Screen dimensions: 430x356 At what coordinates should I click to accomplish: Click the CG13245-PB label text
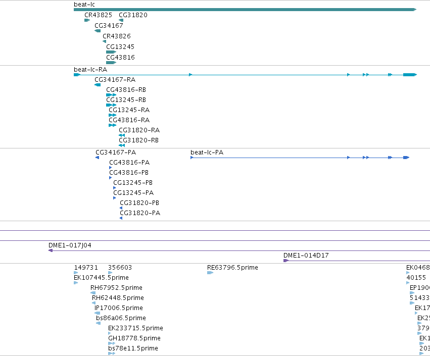click(x=133, y=183)
